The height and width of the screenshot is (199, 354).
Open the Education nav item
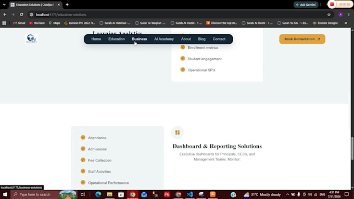(117, 39)
